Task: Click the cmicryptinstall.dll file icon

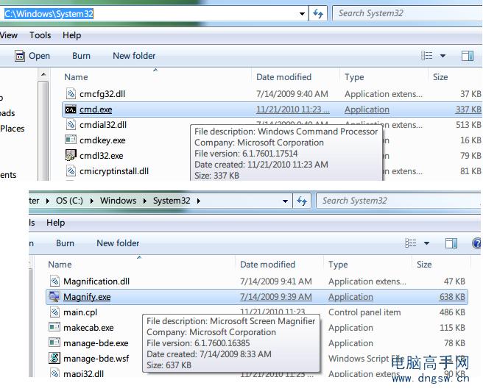Action: tap(71, 171)
